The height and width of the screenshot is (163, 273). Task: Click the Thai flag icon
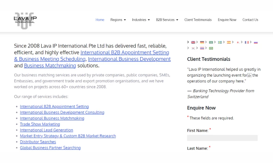[x=202, y=48]
